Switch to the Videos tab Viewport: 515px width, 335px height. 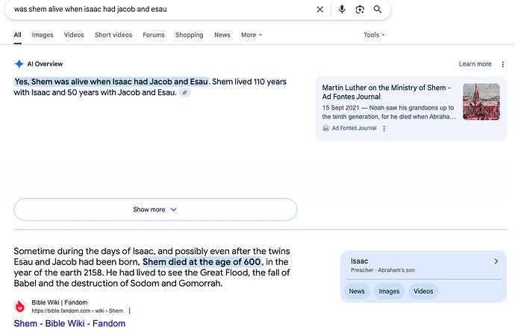[74, 35]
